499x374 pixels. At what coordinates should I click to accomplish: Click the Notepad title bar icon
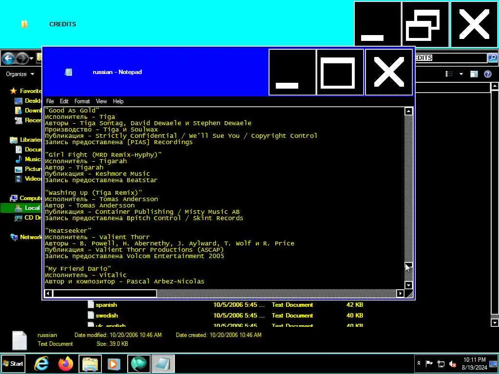coord(68,72)
